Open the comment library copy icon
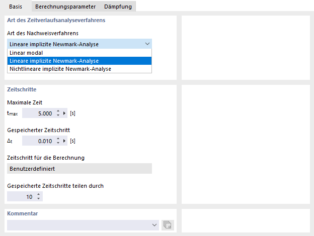314x236 pixels. pyautogui.click(x=168, y=225)
